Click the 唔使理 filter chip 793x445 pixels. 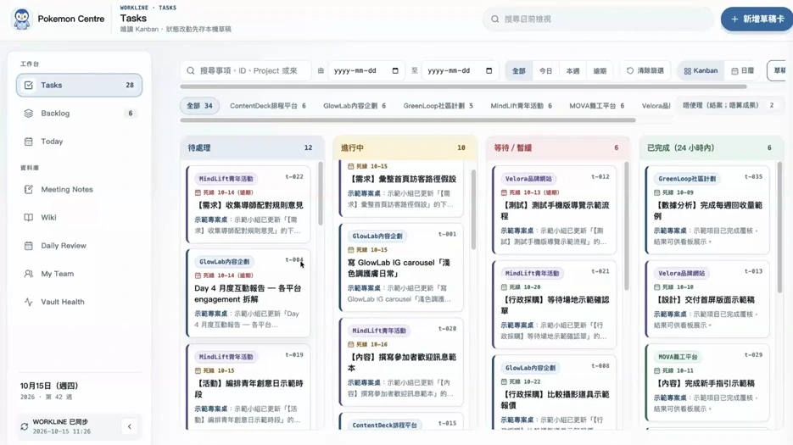point(729,105)
